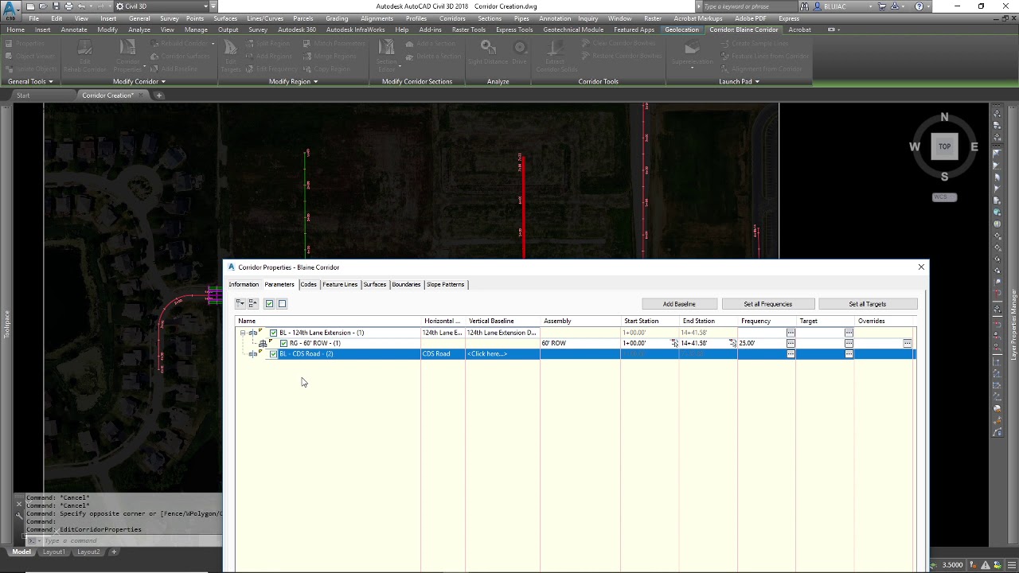1019x573 pixels.
Task: Uncheck BL - CDS Road baseline checkbox
Action: [273, 353]
